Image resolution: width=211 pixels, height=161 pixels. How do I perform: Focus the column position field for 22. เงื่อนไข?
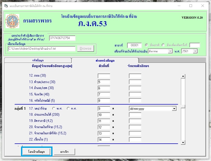(104, 140)
